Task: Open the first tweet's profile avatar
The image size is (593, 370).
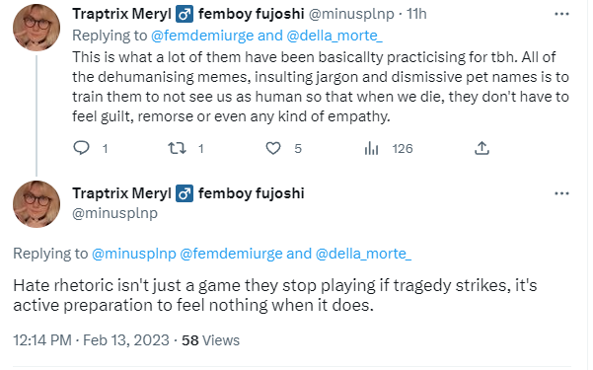Action: tap(37, 28)
